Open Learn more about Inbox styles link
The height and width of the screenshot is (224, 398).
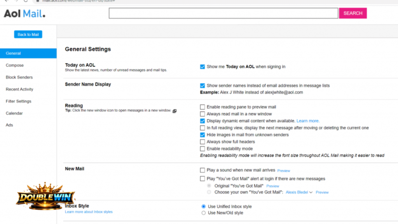(x=89, y=212)
